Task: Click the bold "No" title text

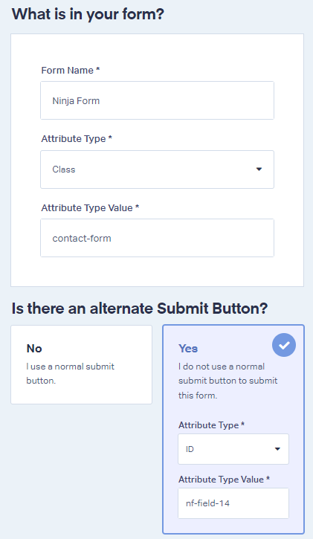Action: 34,349
